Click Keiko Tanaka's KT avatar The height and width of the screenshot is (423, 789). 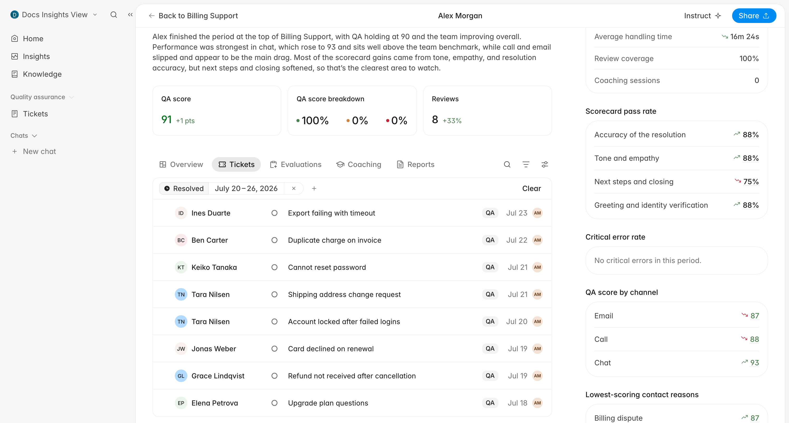coord(181,267)
